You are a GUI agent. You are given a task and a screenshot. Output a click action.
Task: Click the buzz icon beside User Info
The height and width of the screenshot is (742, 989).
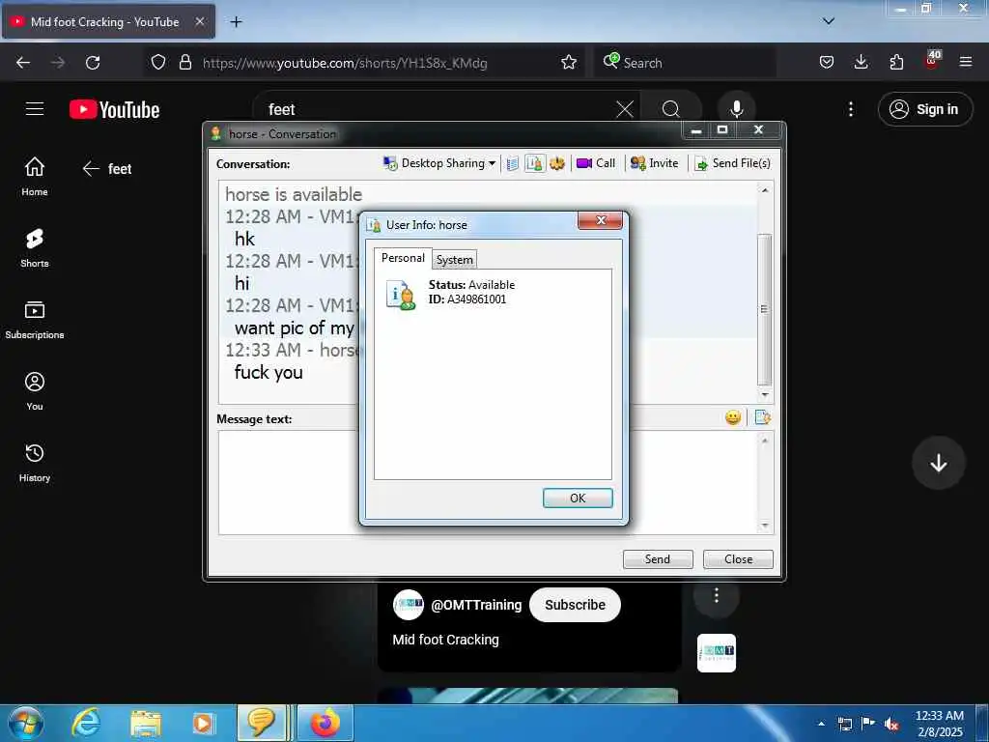click(x=557, y=164)
